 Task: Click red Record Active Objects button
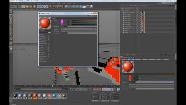pos(94,89)
